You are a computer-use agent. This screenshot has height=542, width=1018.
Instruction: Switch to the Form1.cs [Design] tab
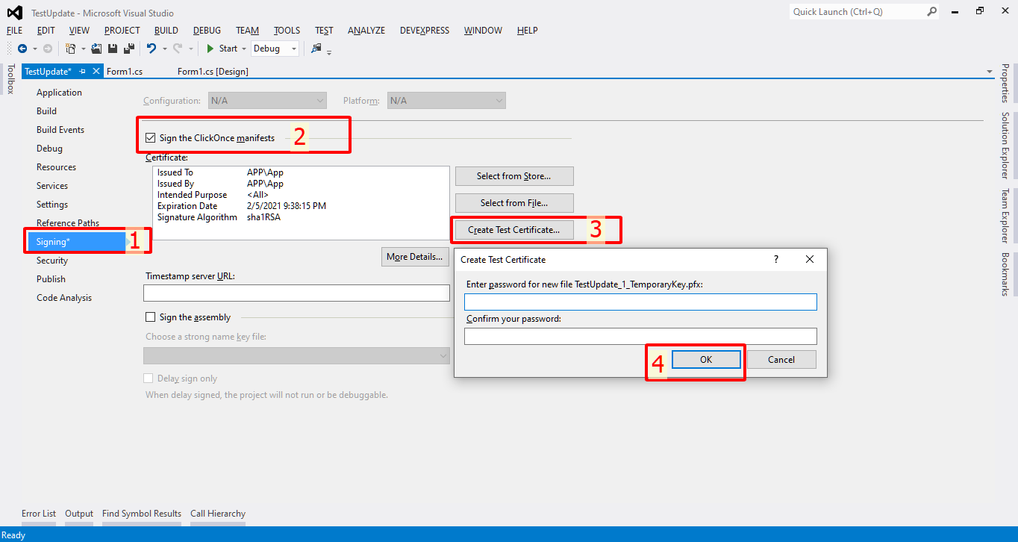point(213,72)
